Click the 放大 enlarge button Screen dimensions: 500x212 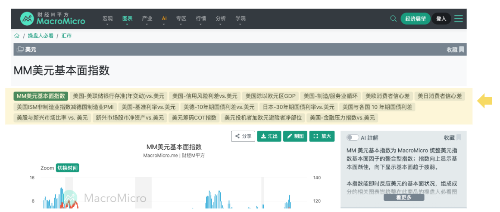[x=322, y=136]
